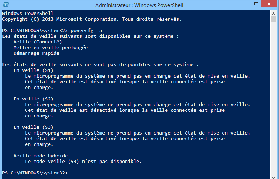Click the vertical scrollbar thumb

pos(273,20)
